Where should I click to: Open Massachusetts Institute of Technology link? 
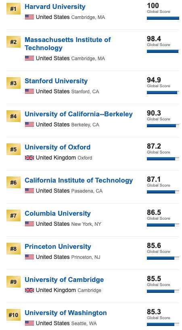point(68,44)
